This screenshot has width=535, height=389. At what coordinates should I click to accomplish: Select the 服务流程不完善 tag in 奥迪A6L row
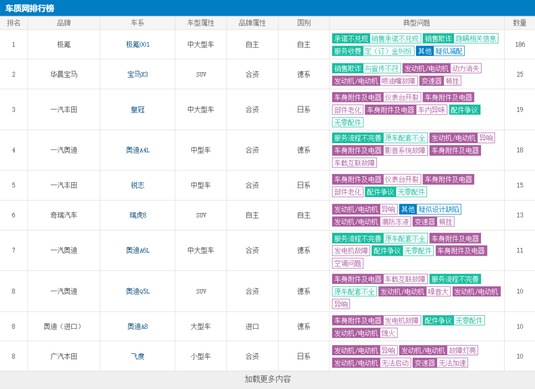coord(358,238)
